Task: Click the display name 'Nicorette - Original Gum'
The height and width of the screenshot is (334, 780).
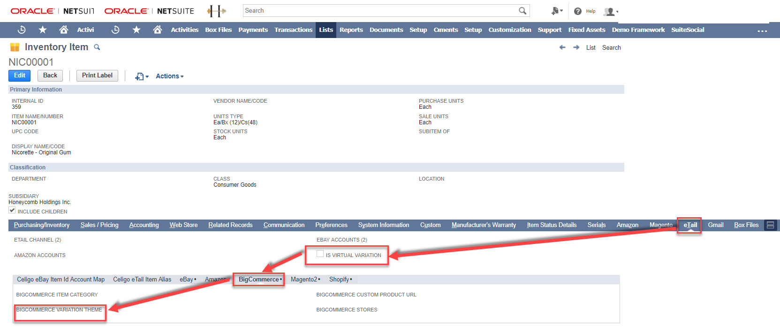Action: (41, 152)
